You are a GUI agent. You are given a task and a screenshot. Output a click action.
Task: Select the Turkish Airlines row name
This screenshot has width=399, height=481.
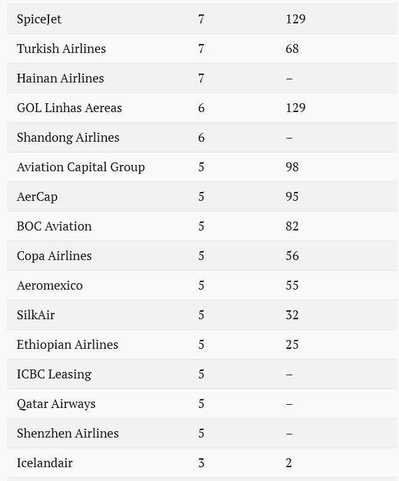(61, 48)
